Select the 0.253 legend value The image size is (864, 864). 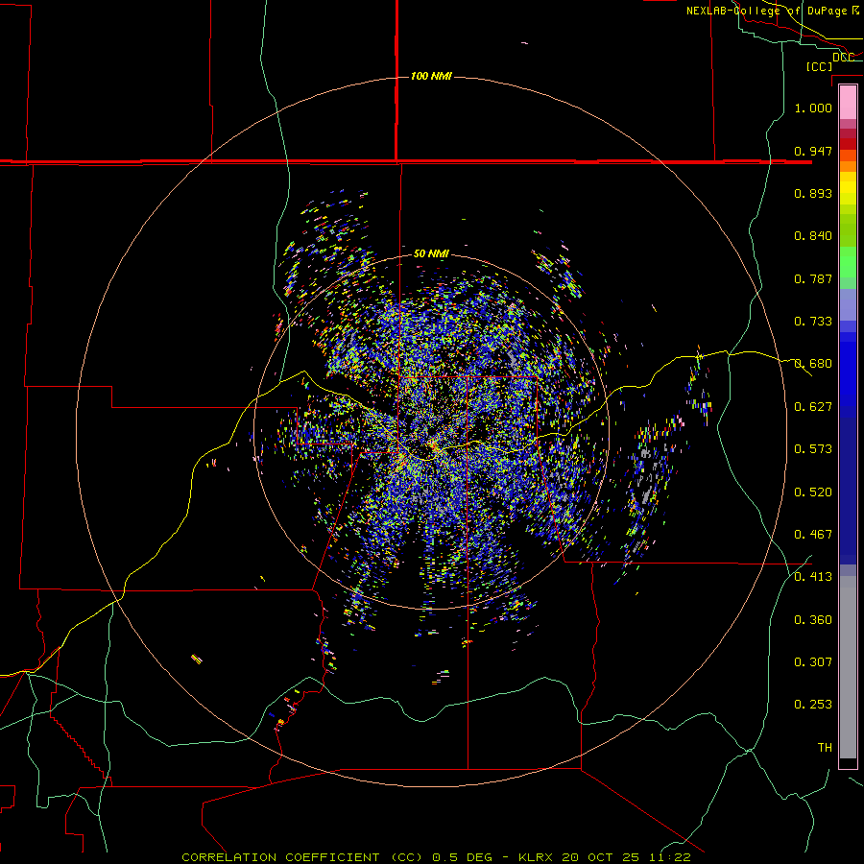point(813,705)
